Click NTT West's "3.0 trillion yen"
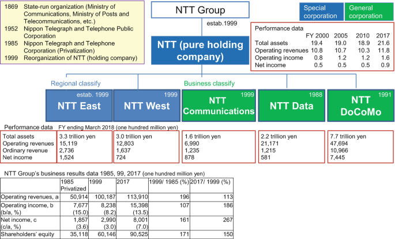 (x=134, y=136)
